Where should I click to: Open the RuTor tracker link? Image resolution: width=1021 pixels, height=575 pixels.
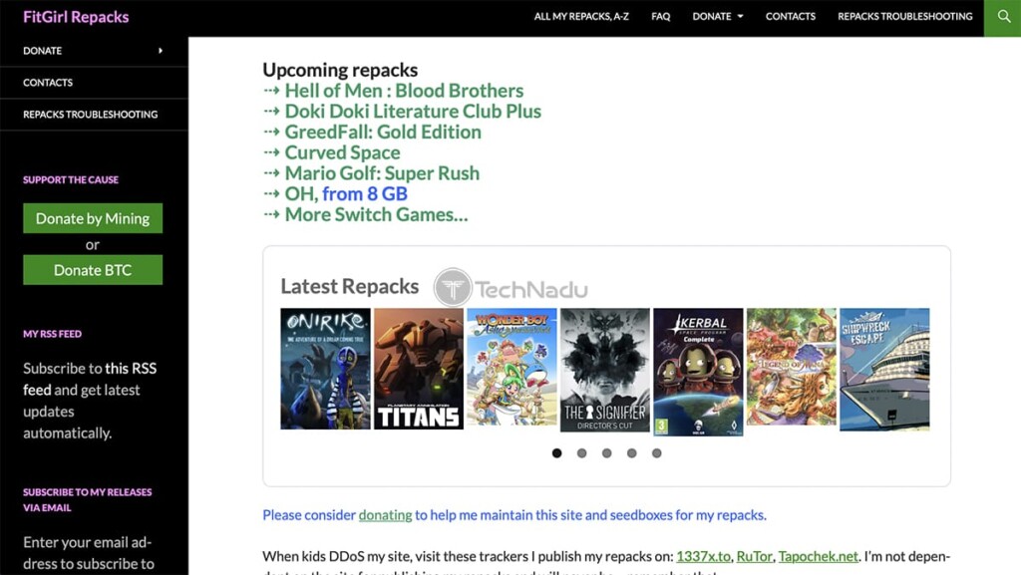(754, 557)
